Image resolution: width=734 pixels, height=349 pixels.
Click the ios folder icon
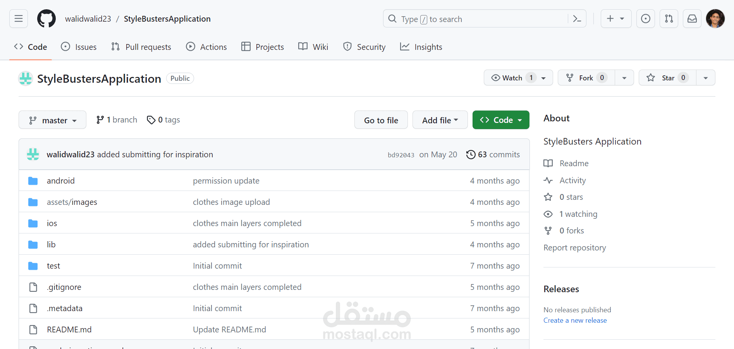click(x=33, y=223)
